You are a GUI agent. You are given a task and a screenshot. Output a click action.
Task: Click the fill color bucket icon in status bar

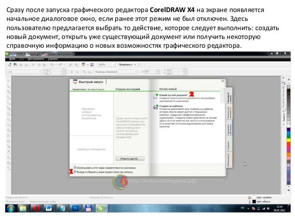(250, 197)
